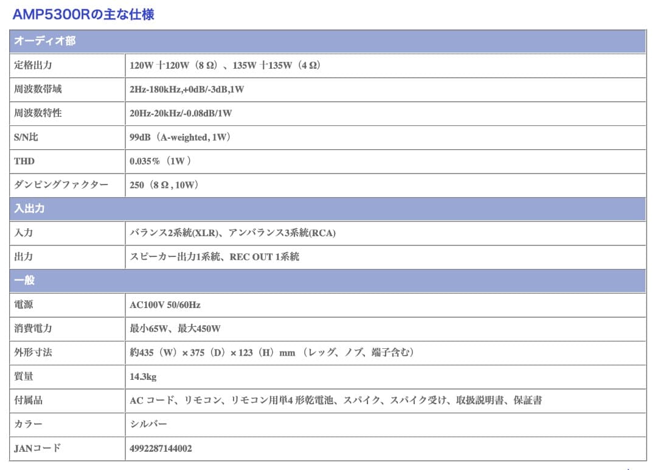Viewport: 657px width, 470px height.
Task: Click the THD row label
Action: 22,161
